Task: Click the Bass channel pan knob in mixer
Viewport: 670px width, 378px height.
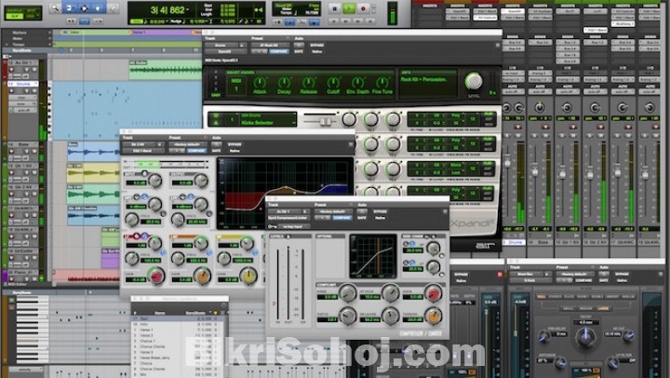Action: pos(540,107)
